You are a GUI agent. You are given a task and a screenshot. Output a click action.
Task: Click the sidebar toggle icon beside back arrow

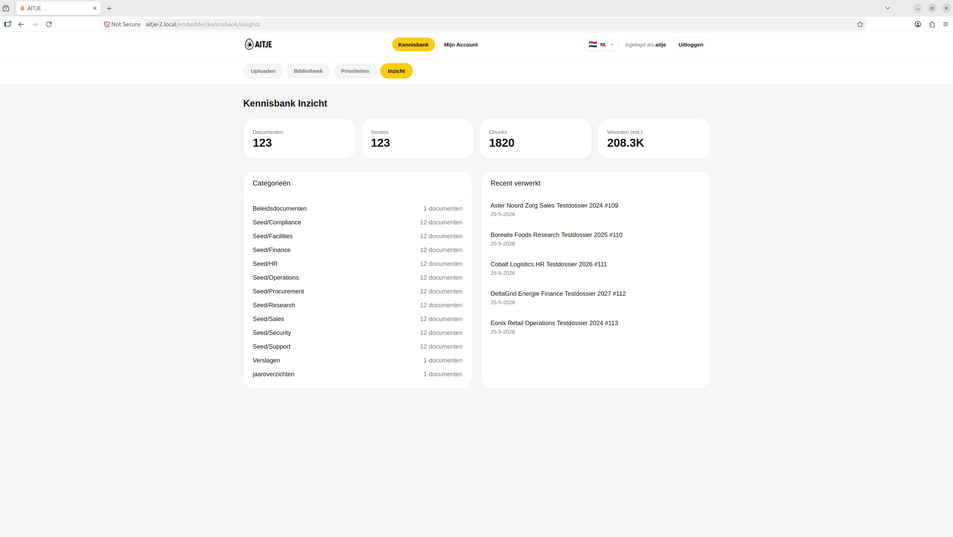[8, 25]
